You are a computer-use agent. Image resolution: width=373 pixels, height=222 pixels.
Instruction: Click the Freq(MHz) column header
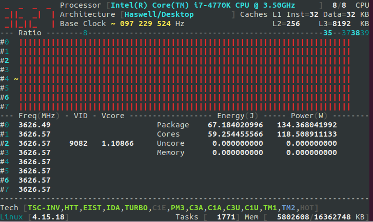pyautogui.click(x=39, y=116)
